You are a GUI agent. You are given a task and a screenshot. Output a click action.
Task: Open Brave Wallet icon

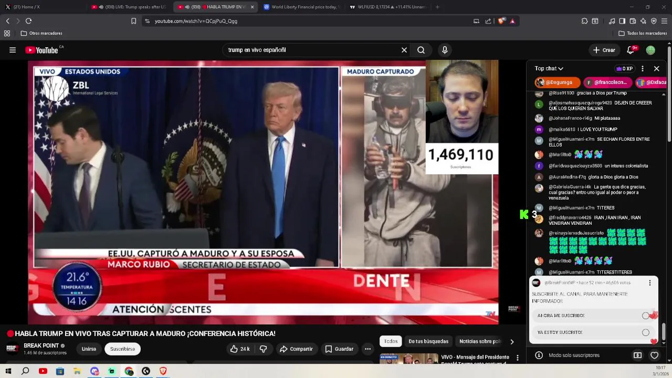point(633,21)
